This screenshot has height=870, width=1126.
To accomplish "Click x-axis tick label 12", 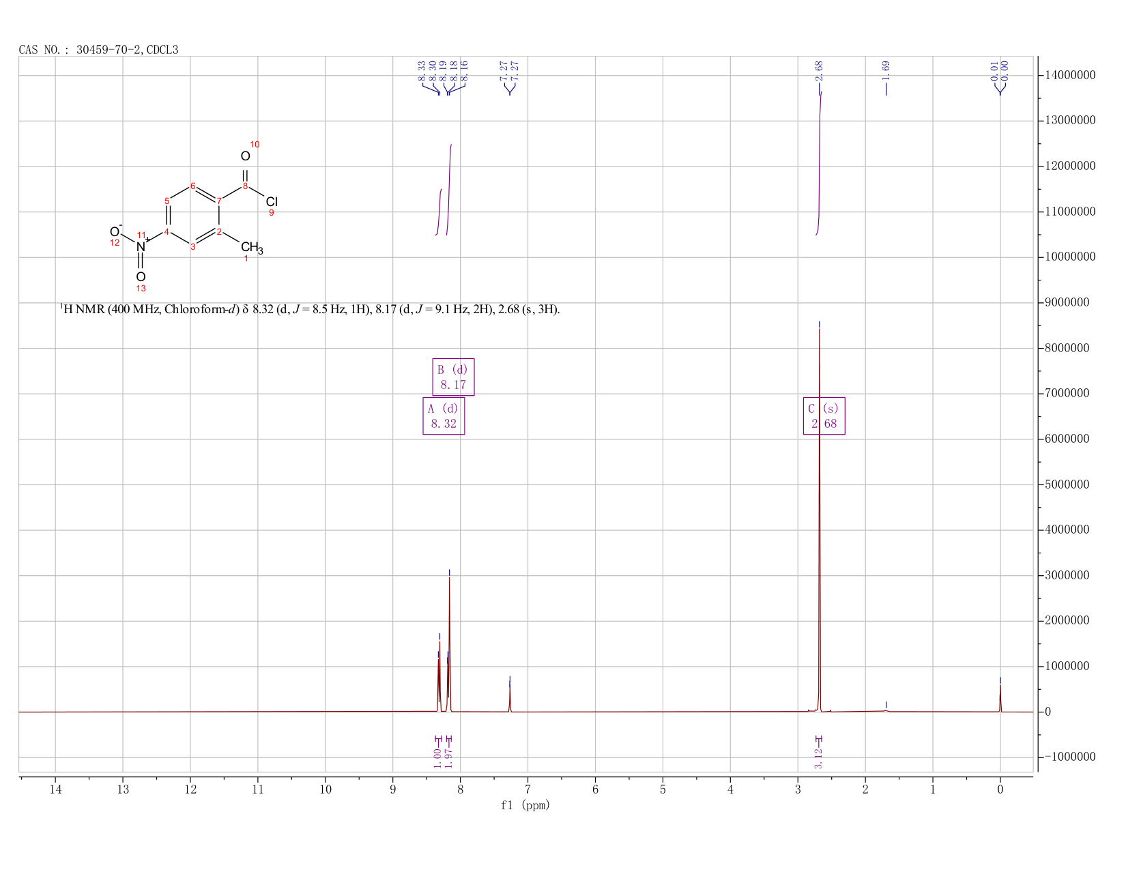I will click(190, 789).
